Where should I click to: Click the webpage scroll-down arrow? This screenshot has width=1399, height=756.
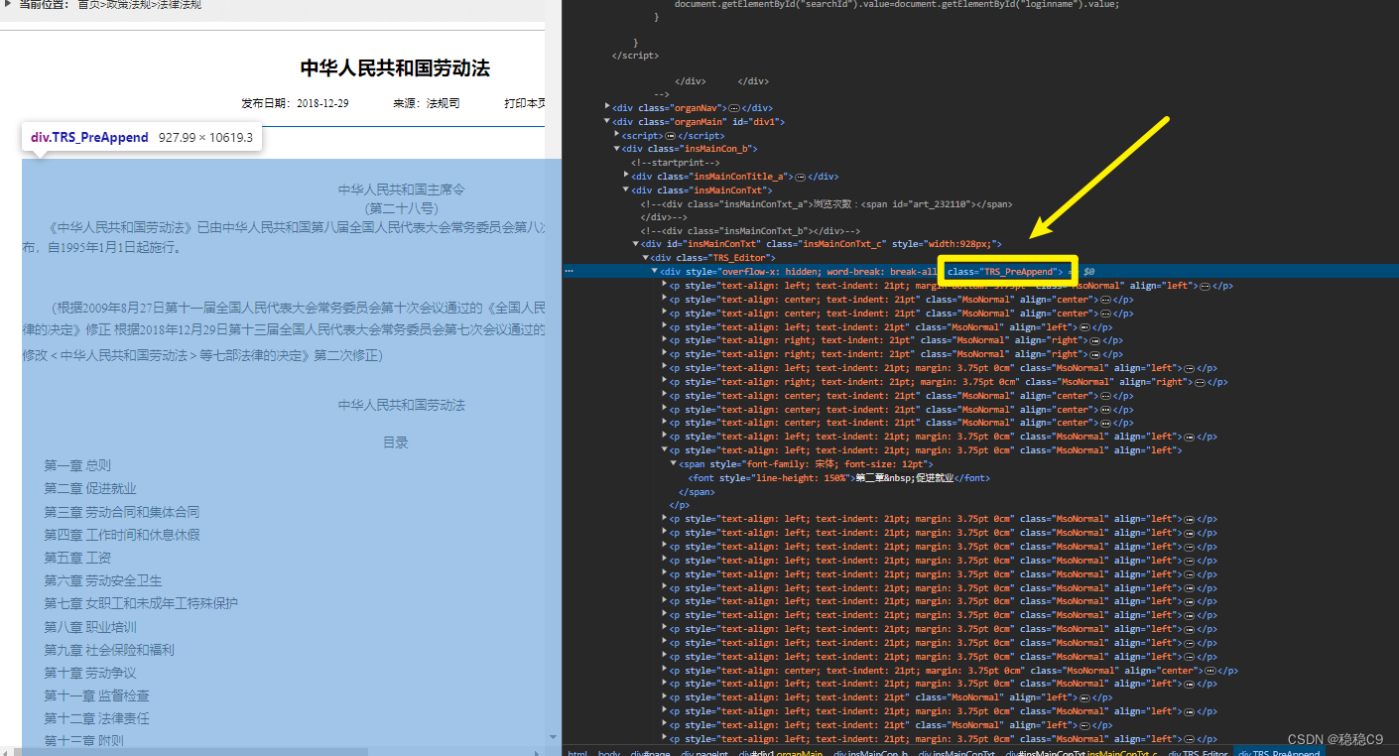point(554,737)
